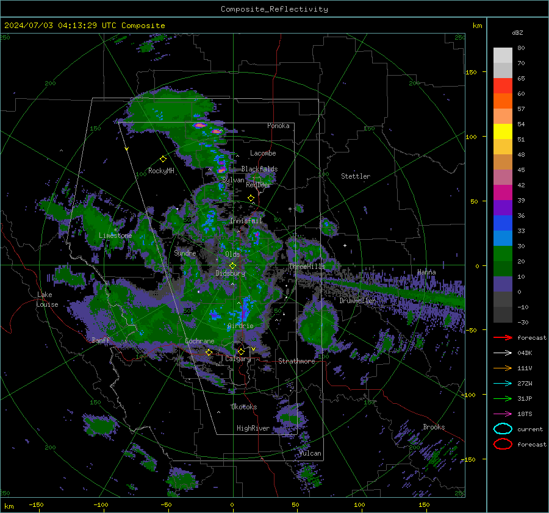Click the yellow swatch in dBZ legend
This screenshot has width=549, height=513.
click(x=503, y=131)
